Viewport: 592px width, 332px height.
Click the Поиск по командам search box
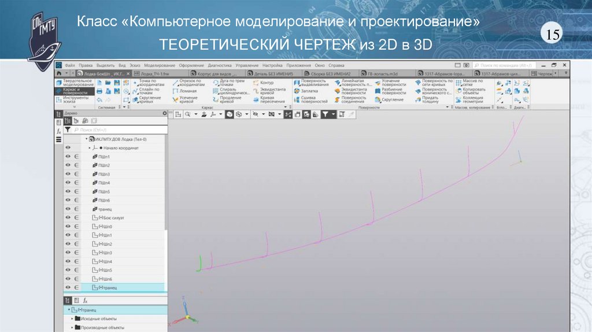point(504,65)
